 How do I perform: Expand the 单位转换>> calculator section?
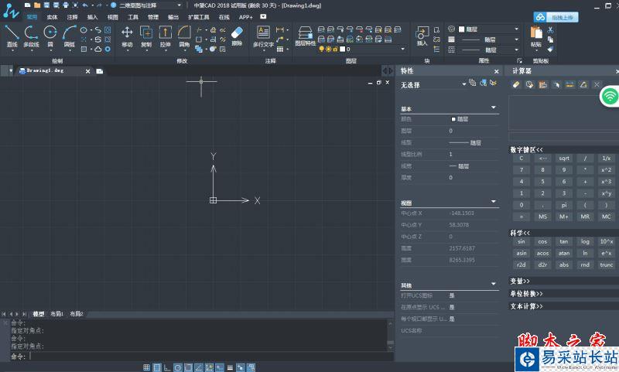(x=526, y=294)
